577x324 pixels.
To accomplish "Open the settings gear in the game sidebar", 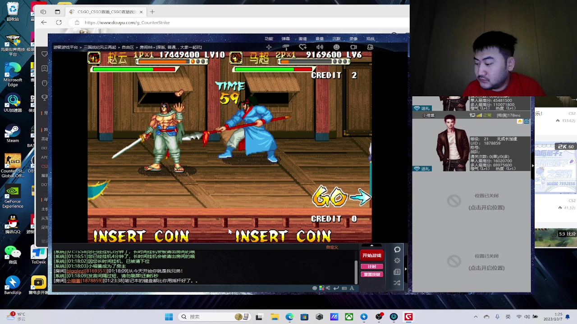I will pyautogui.click(x=397, y=261).
